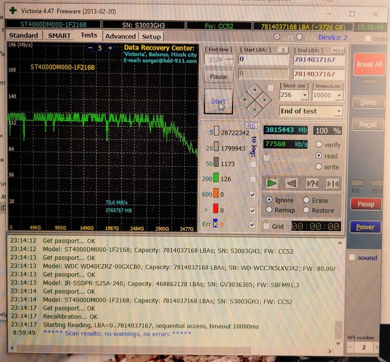Image resolution: width=390 pixels, height=362 pixels.
Task: Click the minus button on graph scale
Action: point(90,48)
